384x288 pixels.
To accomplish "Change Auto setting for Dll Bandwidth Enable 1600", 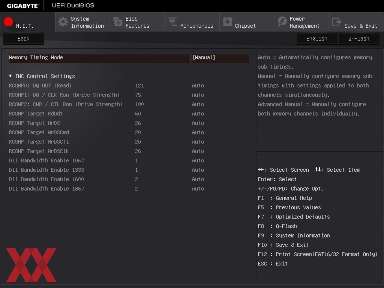I will click(198, 179).
